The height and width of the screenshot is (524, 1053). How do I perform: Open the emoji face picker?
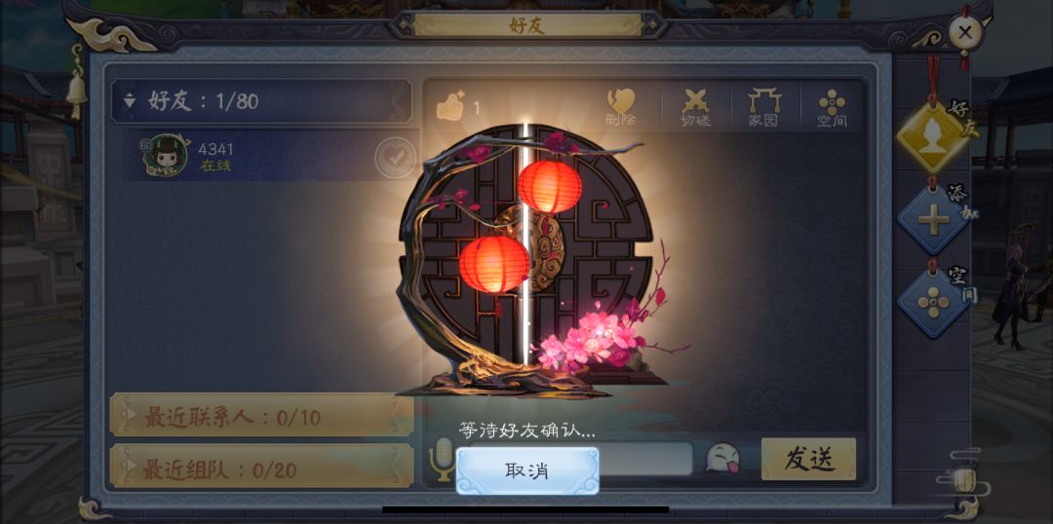pyautogui.click(x=723, y=458)
